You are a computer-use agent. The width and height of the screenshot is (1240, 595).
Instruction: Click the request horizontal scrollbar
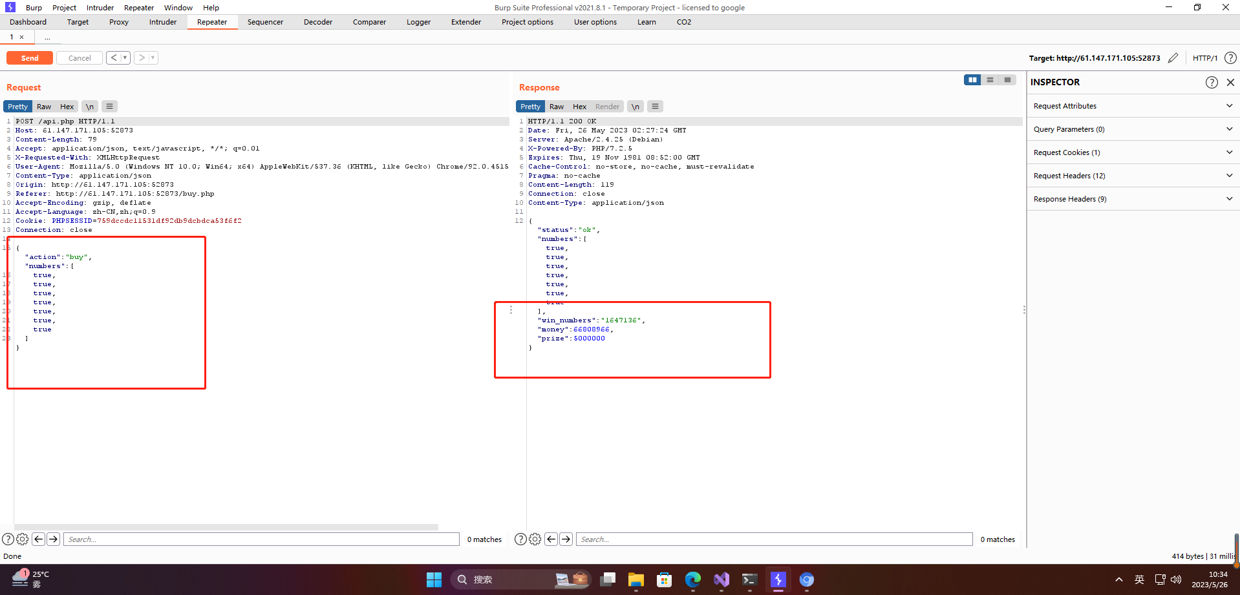tap(226, 527)
